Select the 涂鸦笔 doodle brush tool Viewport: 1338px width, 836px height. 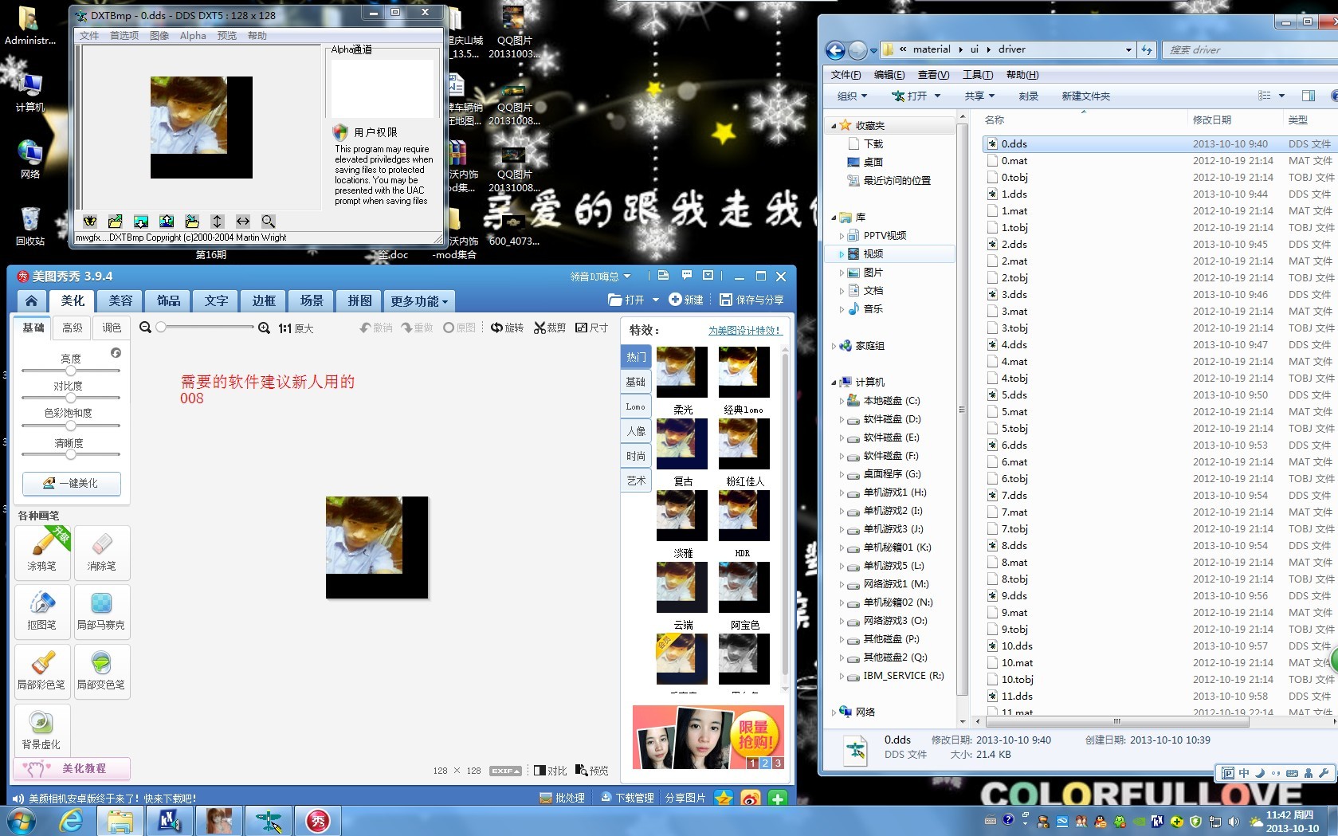pos(42,551)
